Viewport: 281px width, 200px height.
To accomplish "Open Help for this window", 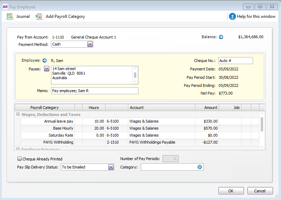I will coord(232,16).
